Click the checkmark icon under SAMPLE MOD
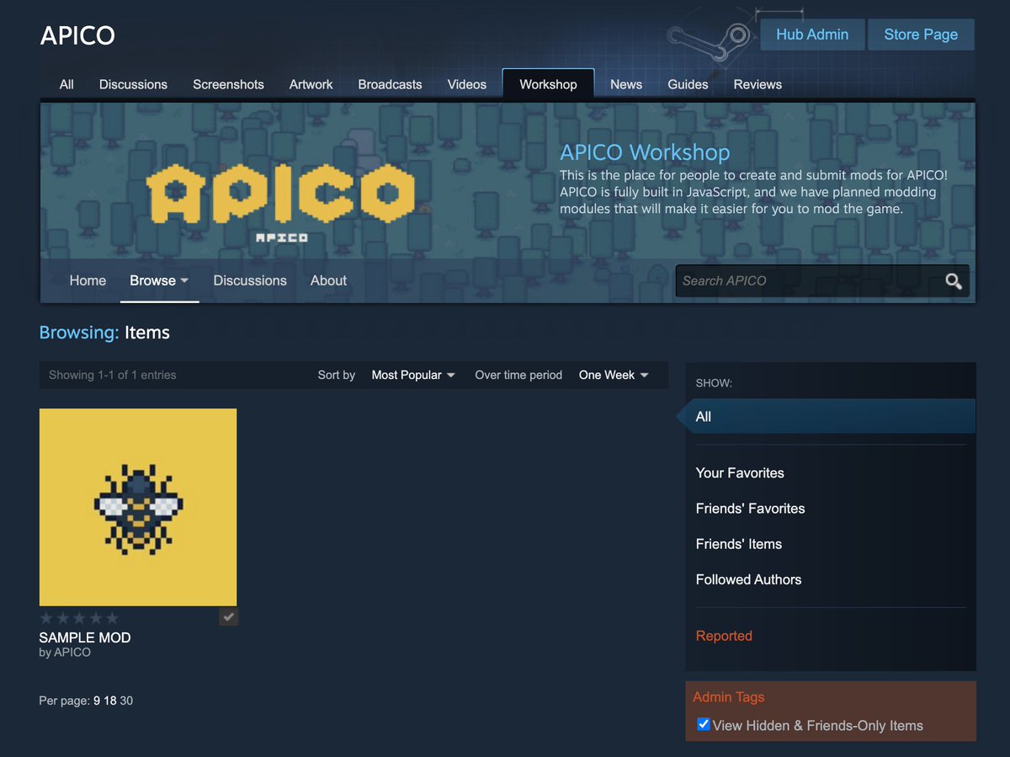 (228, 617)
